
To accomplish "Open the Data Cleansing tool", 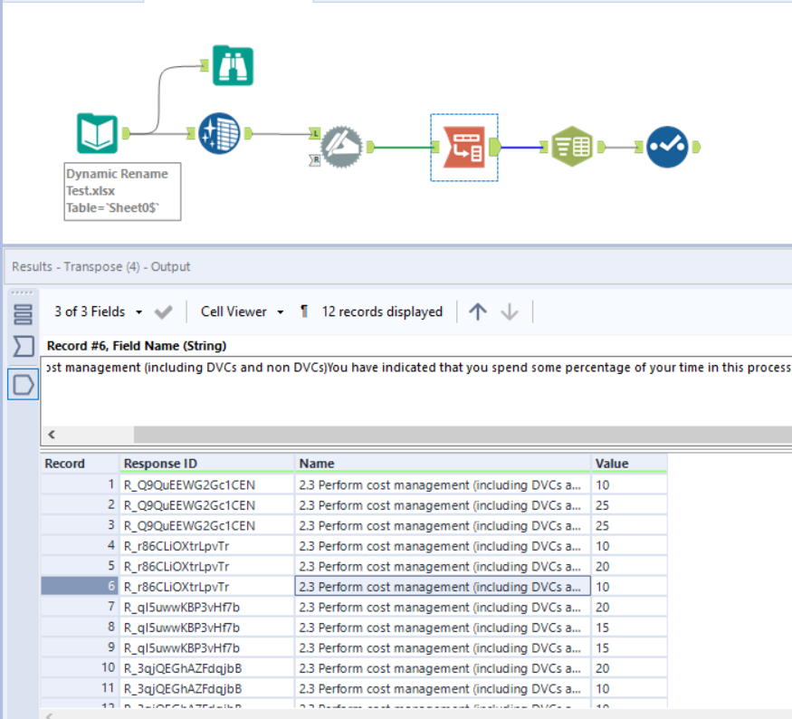I will (x=218, y=133).
